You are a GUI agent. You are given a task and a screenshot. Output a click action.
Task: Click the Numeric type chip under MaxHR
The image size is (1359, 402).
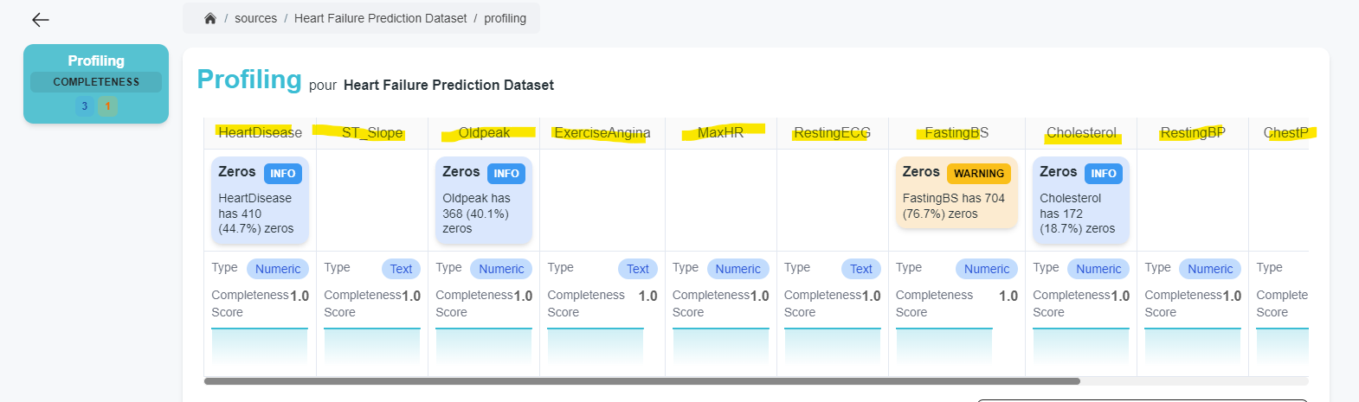(x=737, y=269)
